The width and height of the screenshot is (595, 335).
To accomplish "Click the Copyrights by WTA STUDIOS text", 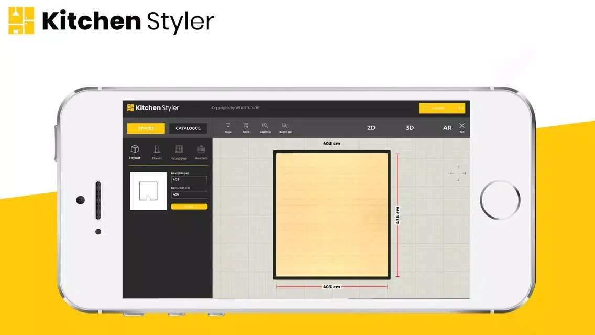I will pos(235,108).
